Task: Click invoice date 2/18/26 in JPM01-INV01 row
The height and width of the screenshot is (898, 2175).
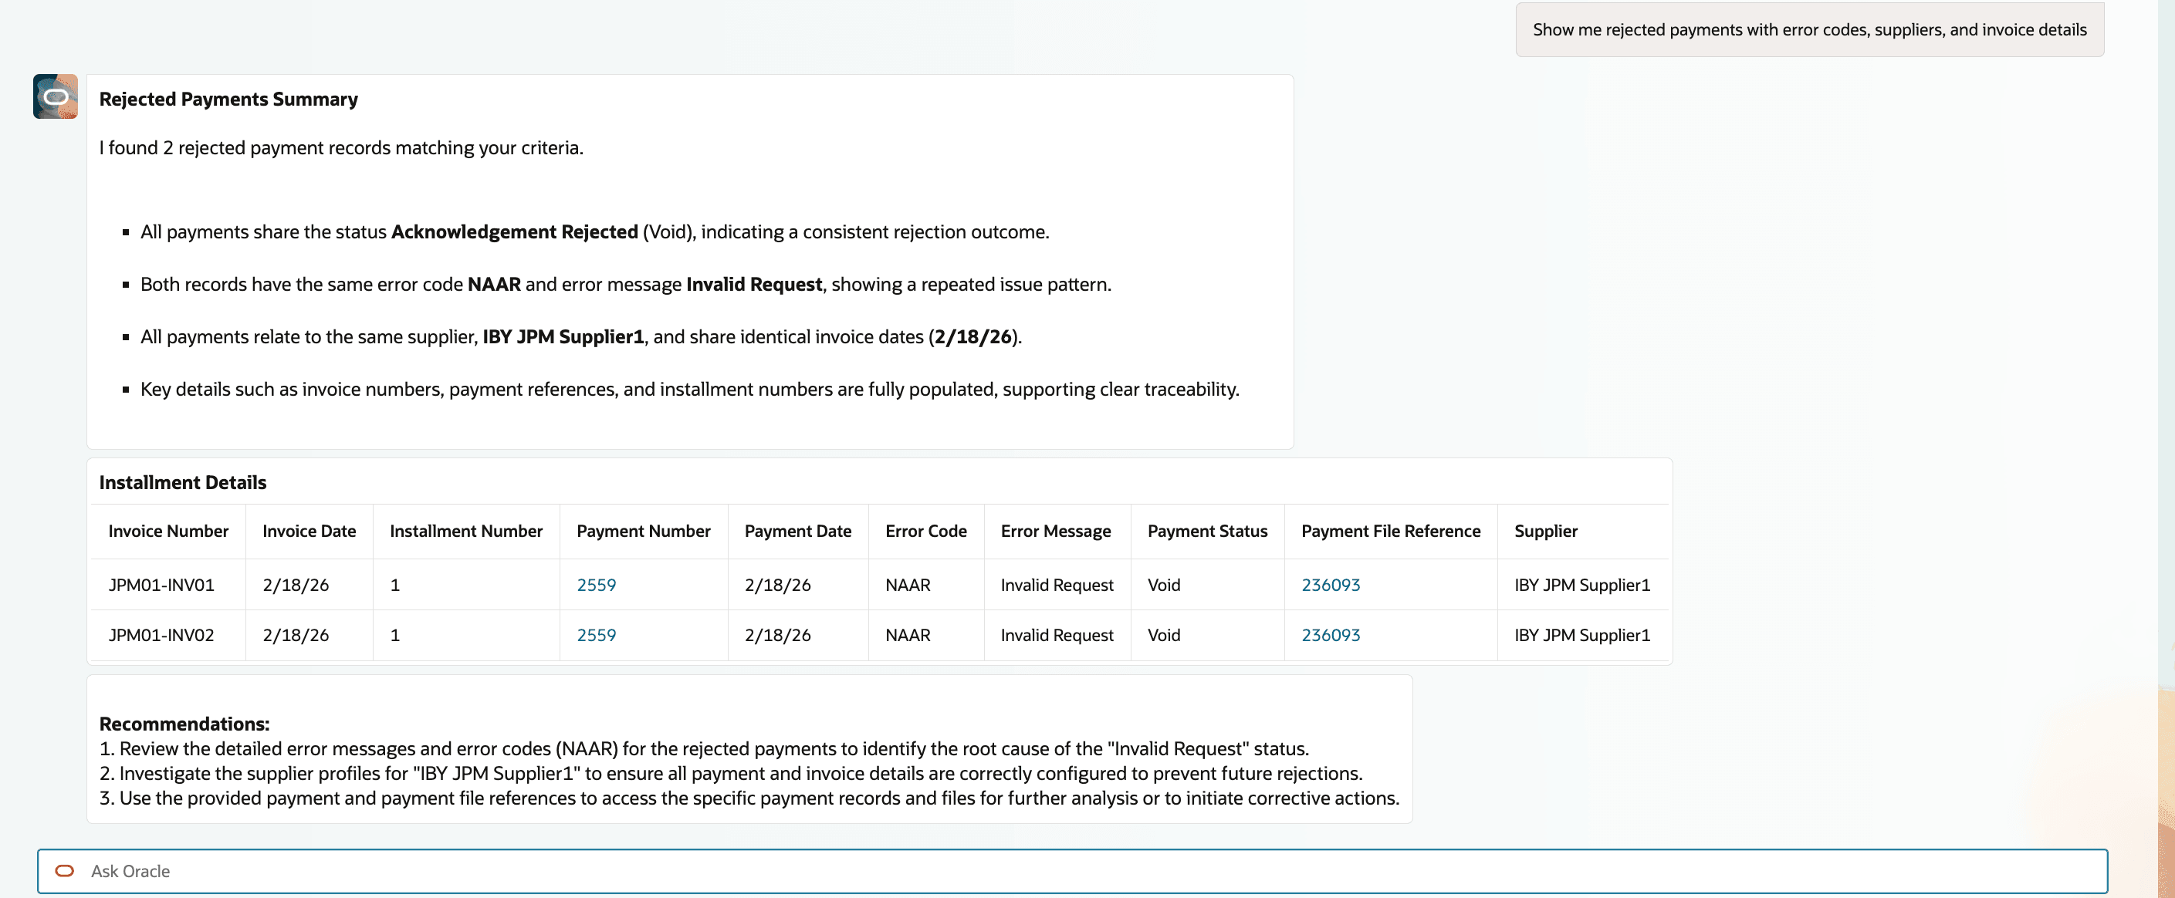Action: [296, 584]
